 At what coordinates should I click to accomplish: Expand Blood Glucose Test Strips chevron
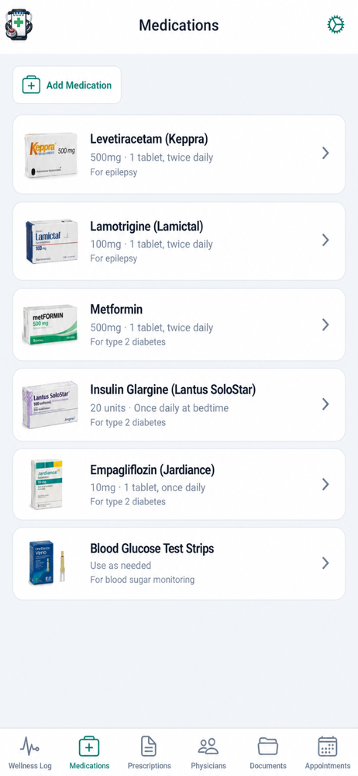325,563
